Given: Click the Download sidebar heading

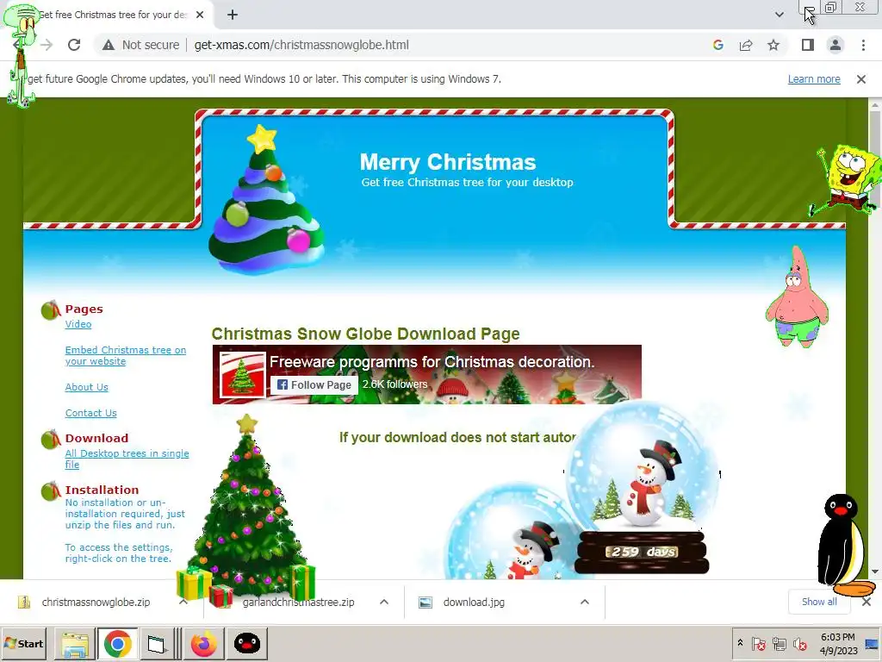Looking at the screenshot, I should coord(96,438).
